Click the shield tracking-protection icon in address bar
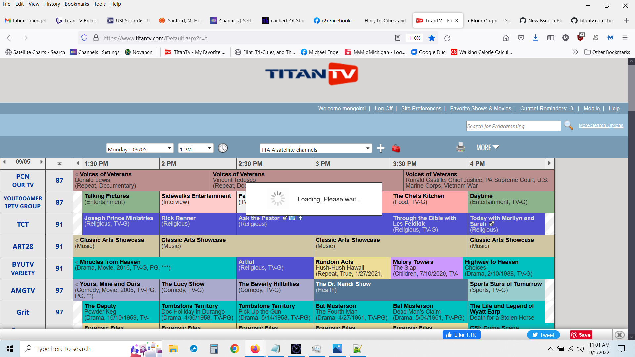Screen dimensions: 635x357 84,38
